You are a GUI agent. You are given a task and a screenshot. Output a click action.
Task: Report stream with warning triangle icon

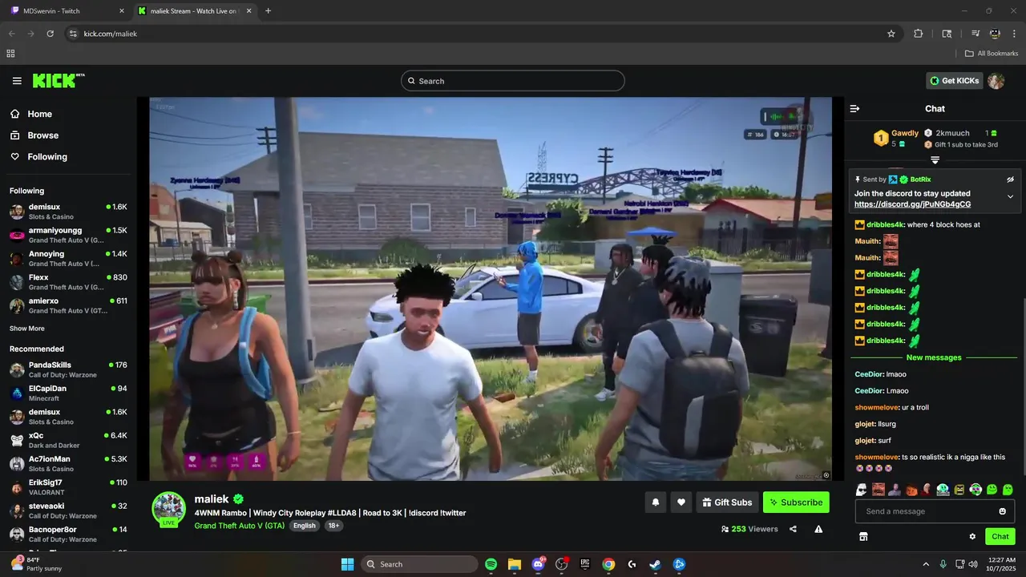(818, 529)
